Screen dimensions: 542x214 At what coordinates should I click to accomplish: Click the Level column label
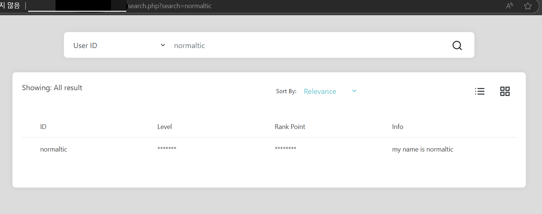coord(164,126)
